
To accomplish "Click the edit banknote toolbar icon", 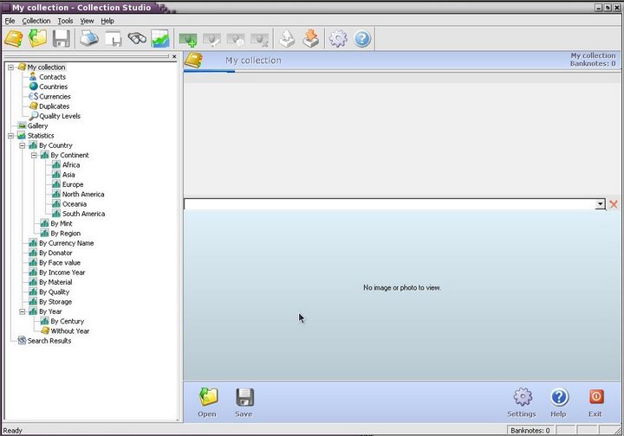I will [211, 39].
